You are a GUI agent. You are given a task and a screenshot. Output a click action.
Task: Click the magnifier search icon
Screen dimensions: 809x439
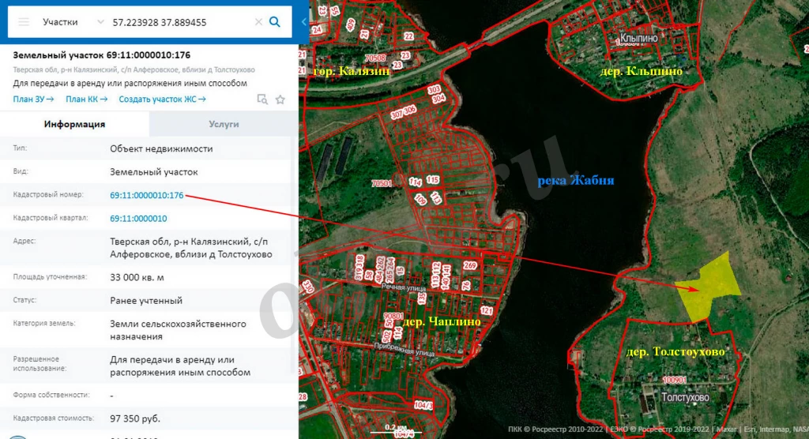click(275, 22)
